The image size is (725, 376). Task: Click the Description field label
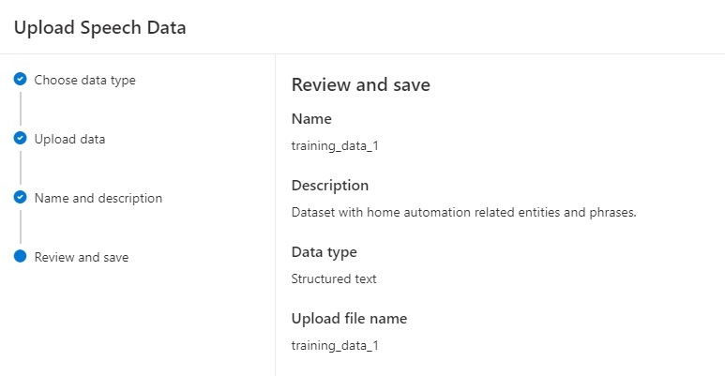pos(330,186)
